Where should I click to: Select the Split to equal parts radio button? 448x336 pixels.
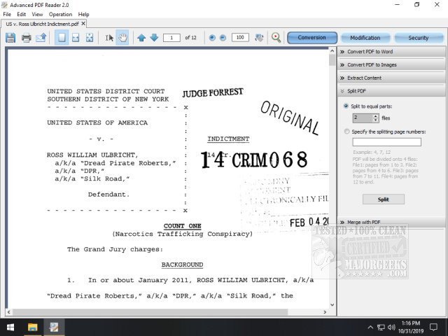[346, 106]
